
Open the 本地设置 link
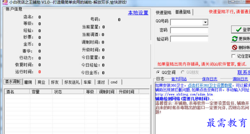[138, 13]
